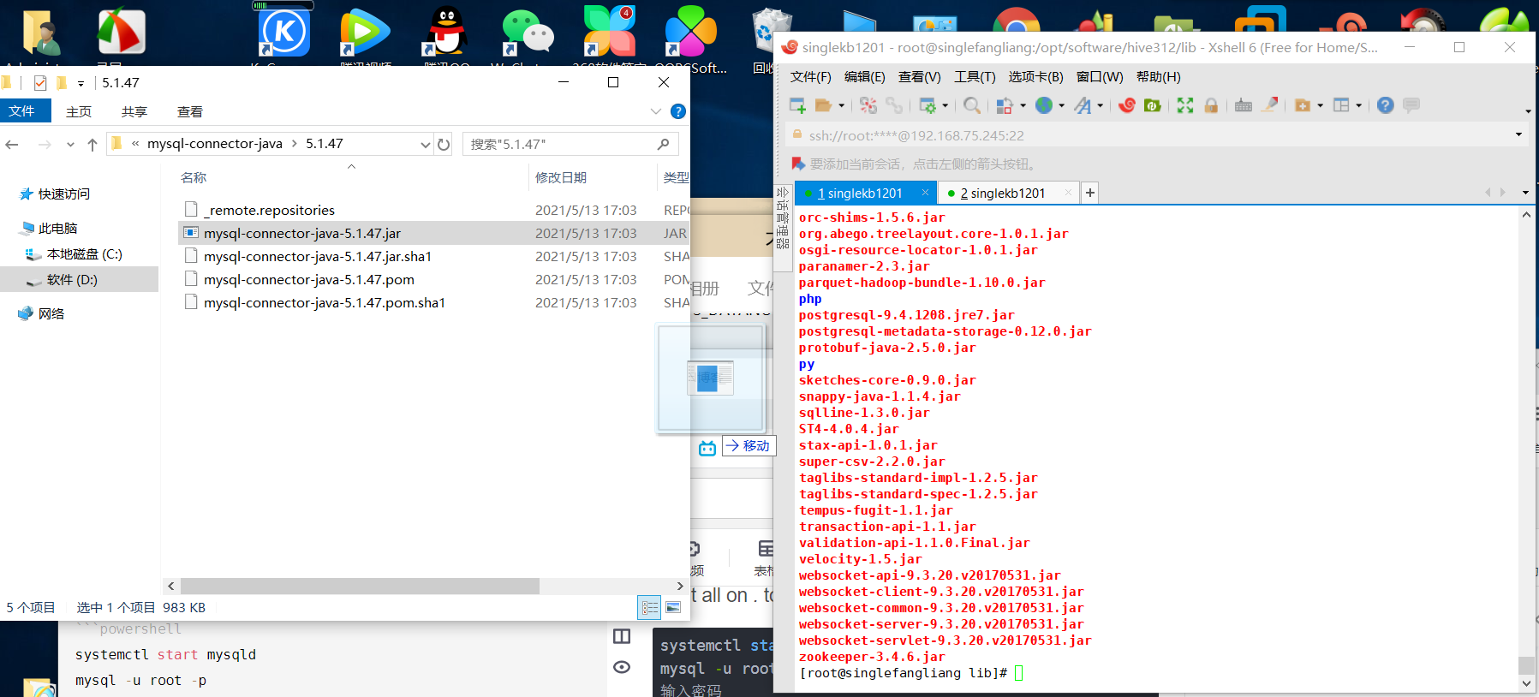Open 编辑(E) menu in Xshell

coord(864,77)
